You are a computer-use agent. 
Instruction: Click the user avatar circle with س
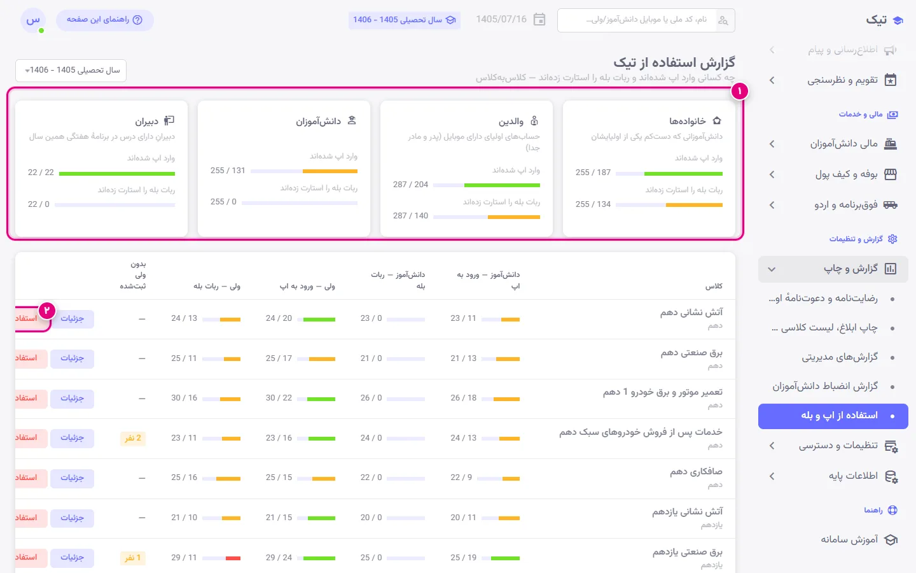tap(33, 20)
